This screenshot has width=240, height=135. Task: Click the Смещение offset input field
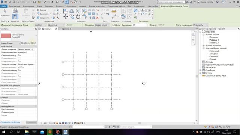point(139,25)
